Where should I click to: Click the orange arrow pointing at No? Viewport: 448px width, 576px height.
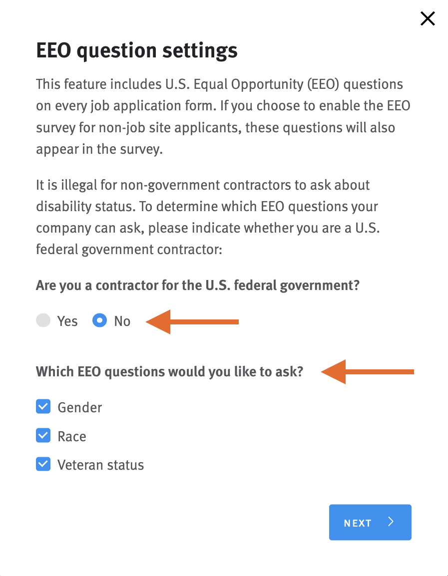(192, 322)
